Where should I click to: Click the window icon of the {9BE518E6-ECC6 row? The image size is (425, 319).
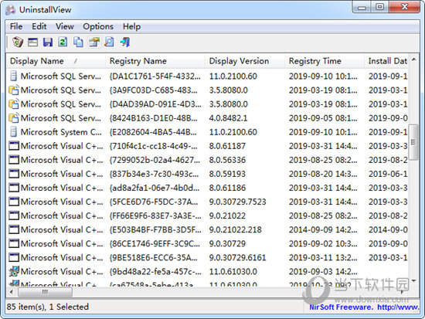point(14,257)
